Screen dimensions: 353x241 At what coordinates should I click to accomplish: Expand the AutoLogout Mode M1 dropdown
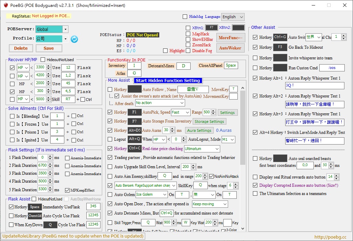[228, 139]
